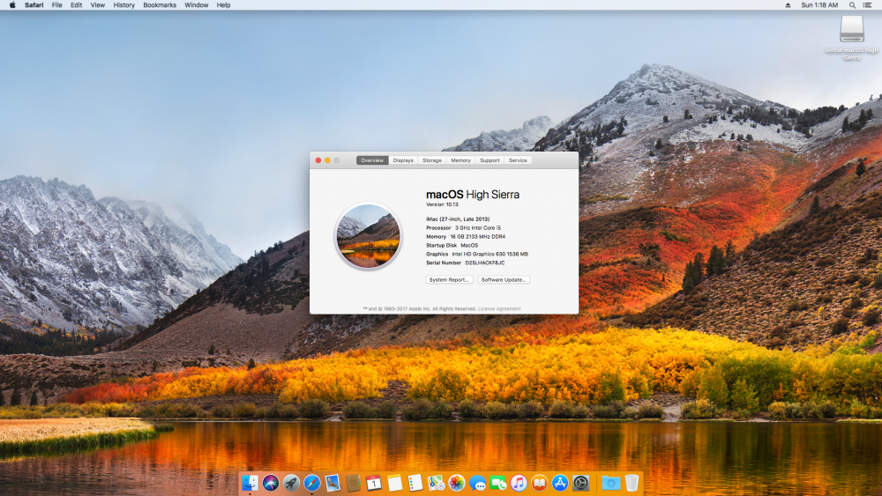Screen dimensions: 882x496
Task: Open the Mail stamp icon in Dock
Action: [x=333, y=483]
